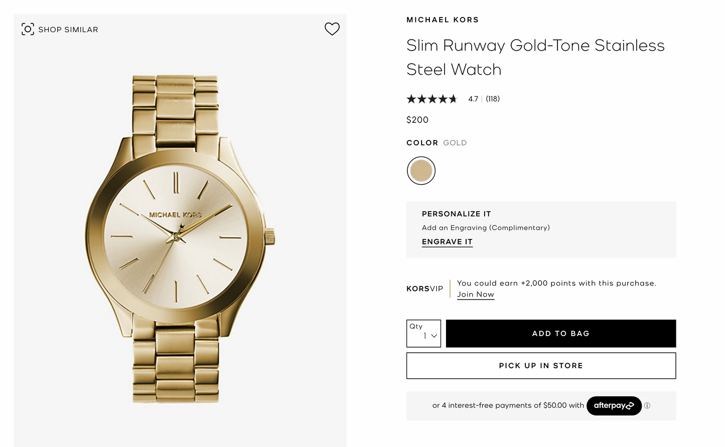
Task: Click the 4.7 rating score
Action: coord(473,99)
